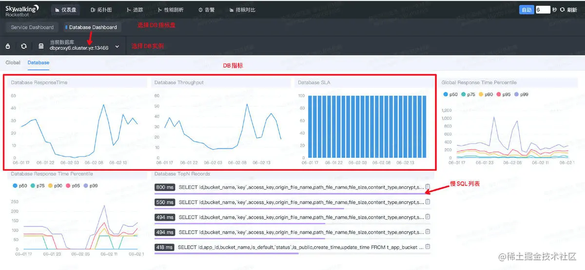The width and height of the screenshot is (585, 270).
Task: Toggle p99 in Database percentile legend
Action: (x=90, y=186)
